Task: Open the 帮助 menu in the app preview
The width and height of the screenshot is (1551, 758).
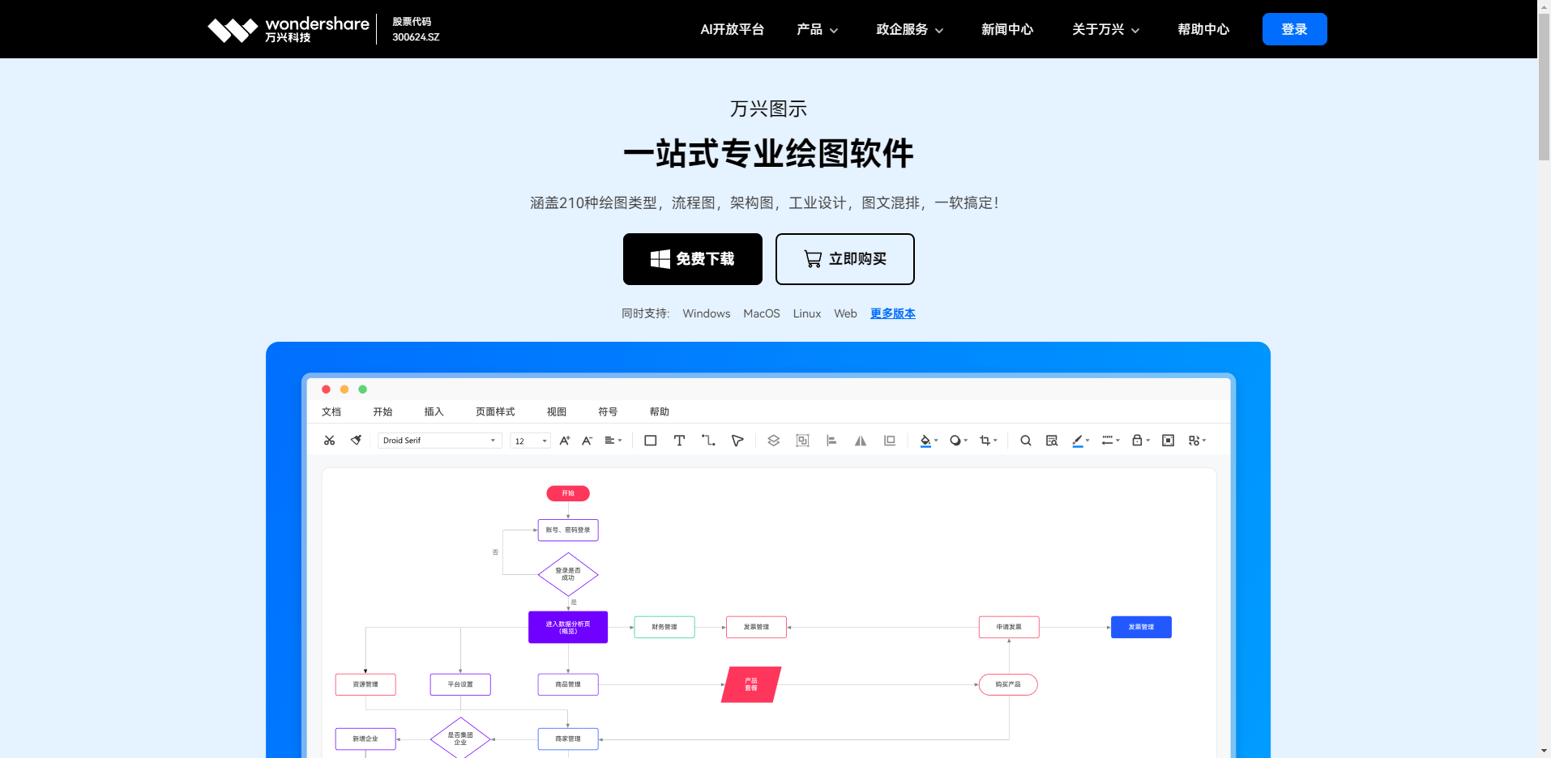Action: click(660, 411)
